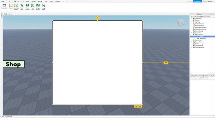Select Players in Explorer
This screenshot has width=215, height=121.
coord(197,20)
